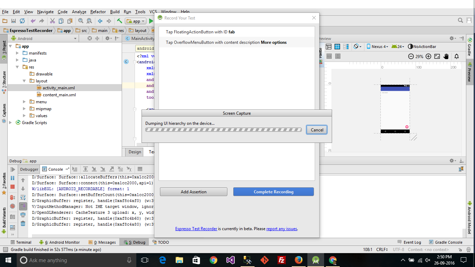Click the collapse all icon in Project panel
Viewport: 475px width, 267px height.
(x=98, y=39)
